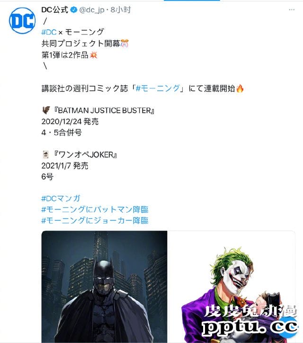Open the Joker artwork image
The width and height of the screenshot is (303, 343).
(x=232, y=287)
